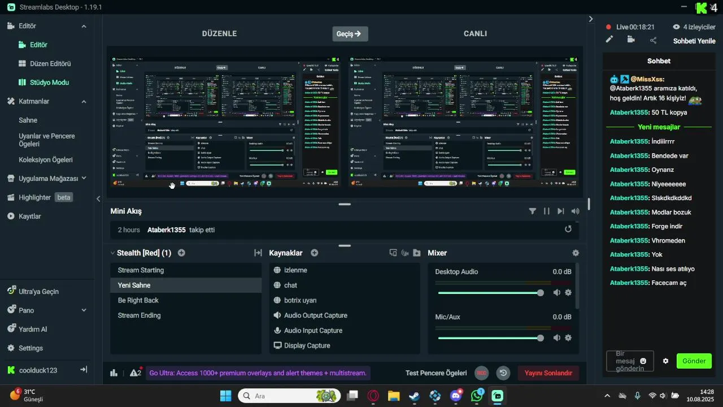Expand the Uygulama Mağazası section
Image resolution: width=723 pixels, height=407 pixels.
pos(84,178)
